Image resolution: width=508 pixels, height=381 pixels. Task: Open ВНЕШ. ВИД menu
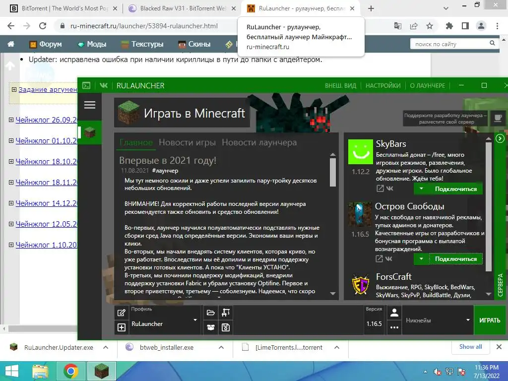tap(340, 85)
